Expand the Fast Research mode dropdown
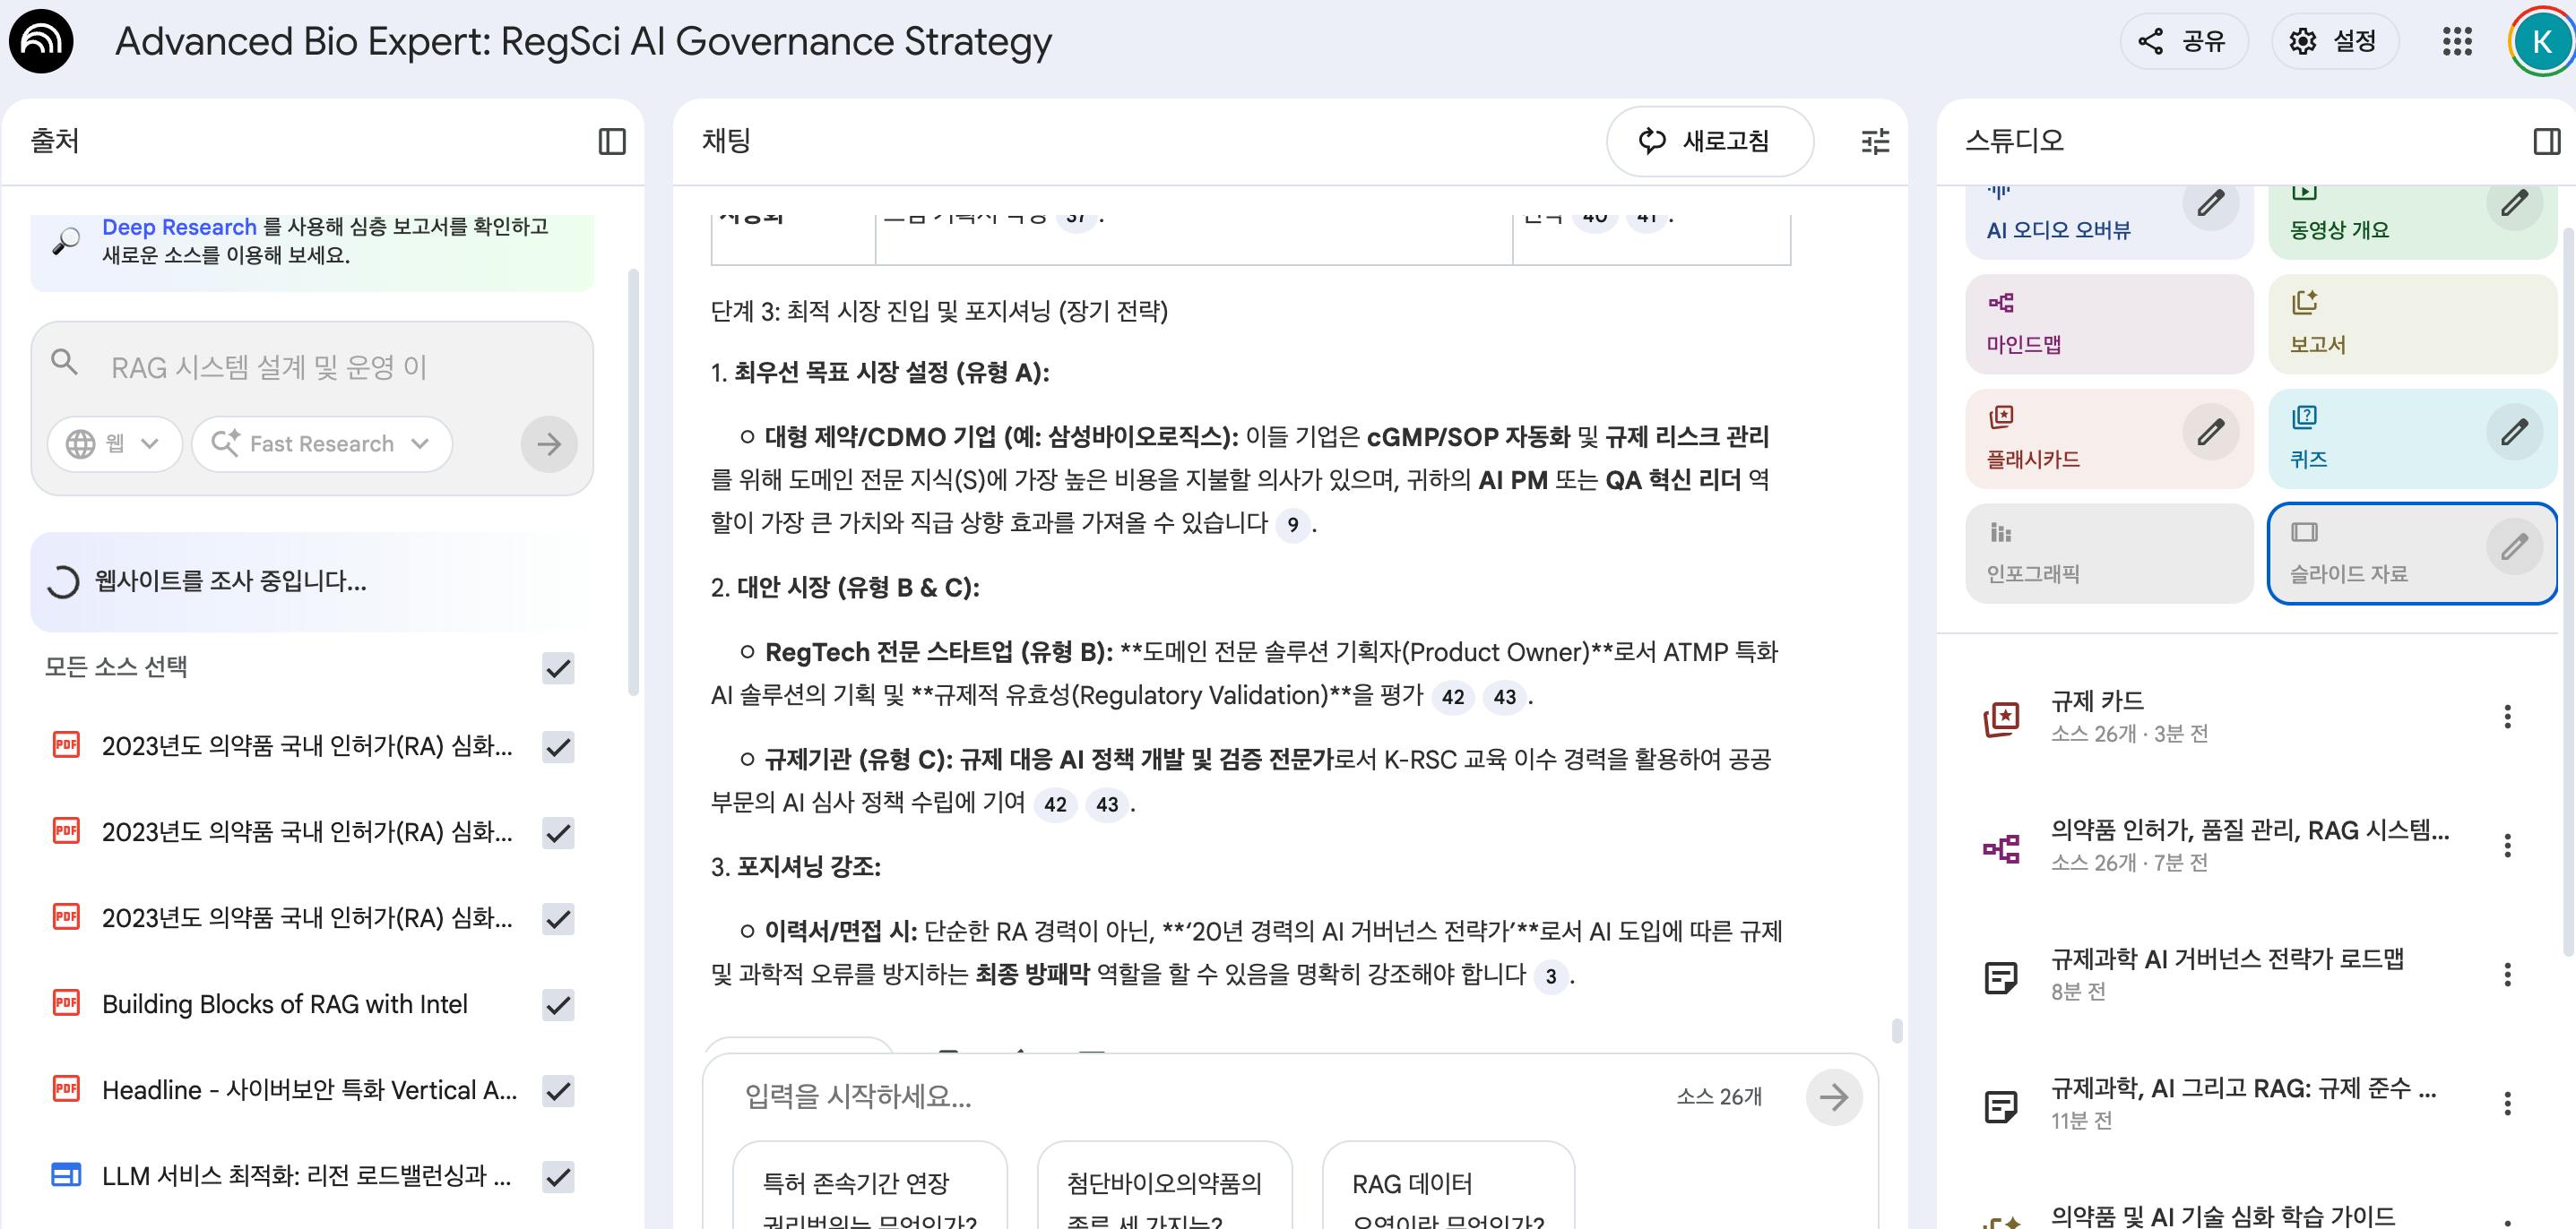Screen dimensions: 2576x1229 point(321,443)
